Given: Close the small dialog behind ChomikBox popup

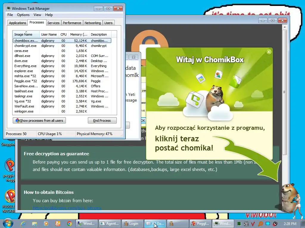Looking at the screenshot, I should [x=134, y=57].
